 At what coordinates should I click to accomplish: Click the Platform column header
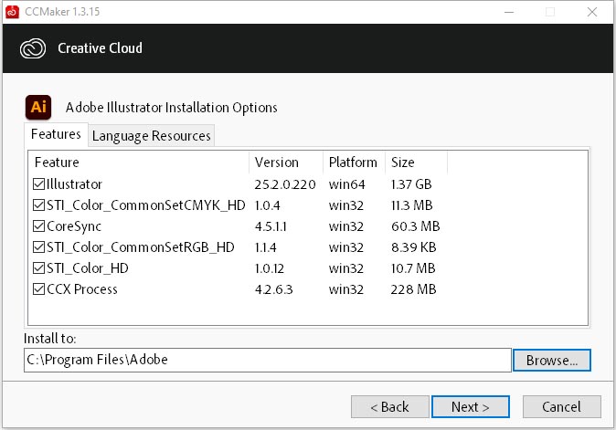(355, 163)
